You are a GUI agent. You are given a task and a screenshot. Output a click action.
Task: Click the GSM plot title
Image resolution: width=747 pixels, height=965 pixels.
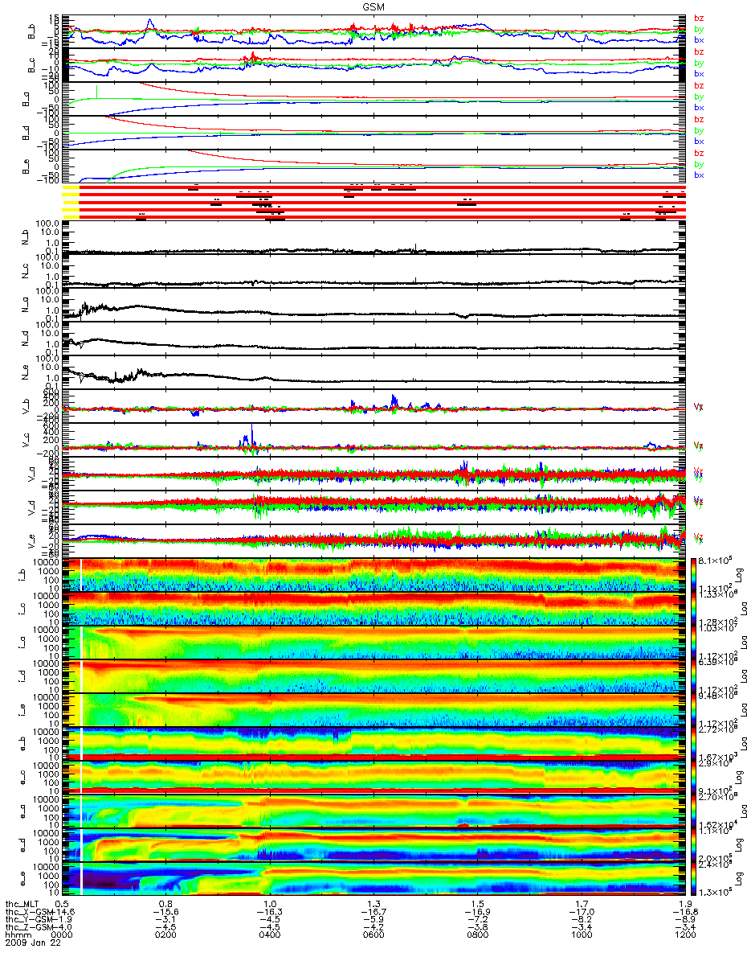click(x=373, y=6)
